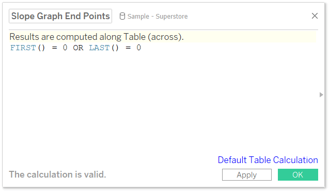Viewport: 329px width, 191px height.
Task: Click the Apply button
Action: tap(247, 174)
